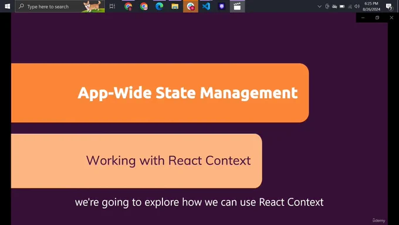The height and width of the screenshot is (225, 399).
Task: Click the subtitle about exploring React Context
Action: pyautogui.click(x=199, y=203)
